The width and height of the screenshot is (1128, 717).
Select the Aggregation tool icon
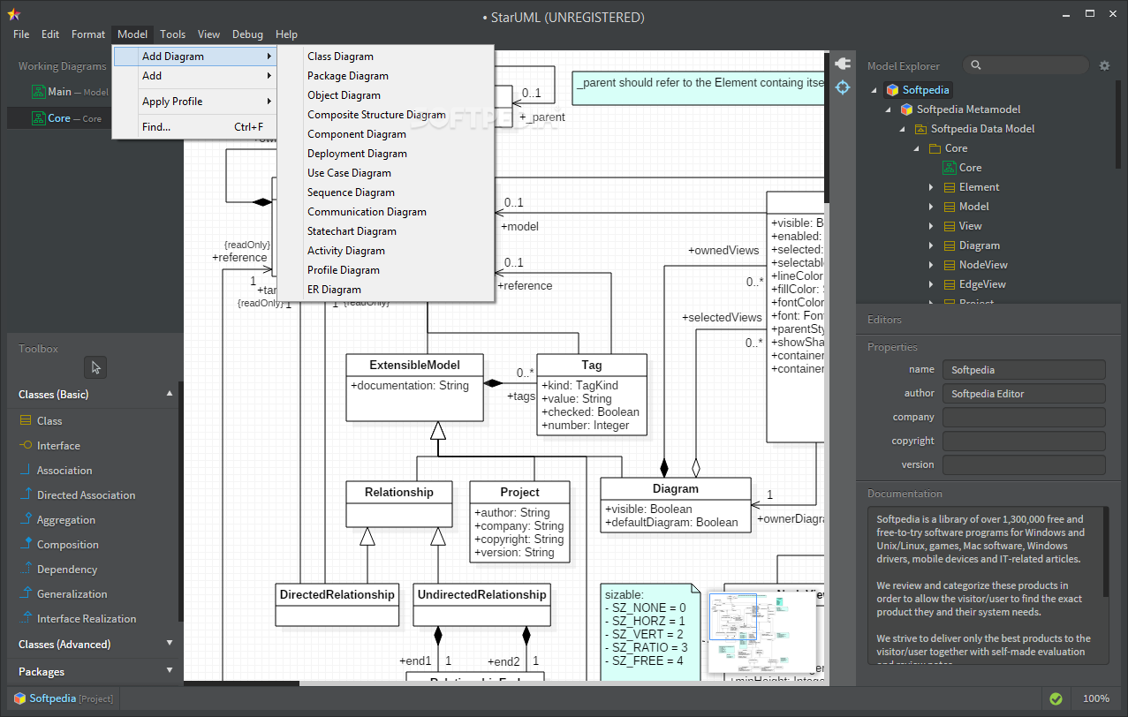point(25,520)
